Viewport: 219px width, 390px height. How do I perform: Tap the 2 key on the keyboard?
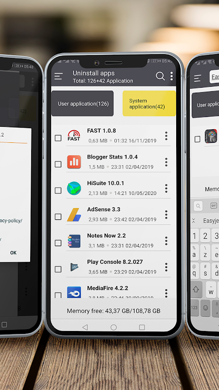[205, 235]
